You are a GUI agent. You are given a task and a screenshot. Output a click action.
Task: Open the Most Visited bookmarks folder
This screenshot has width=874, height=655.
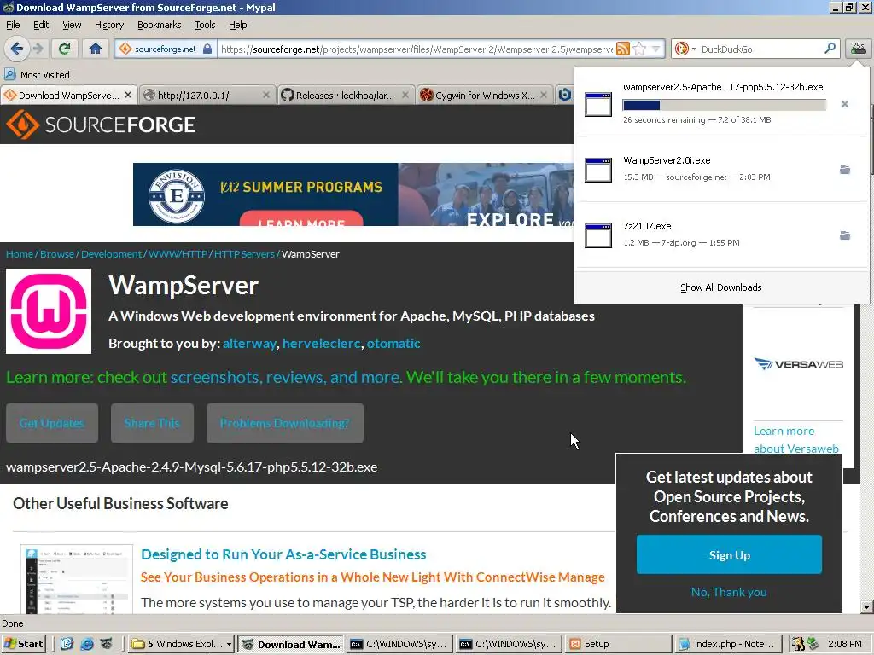[37, 75]
